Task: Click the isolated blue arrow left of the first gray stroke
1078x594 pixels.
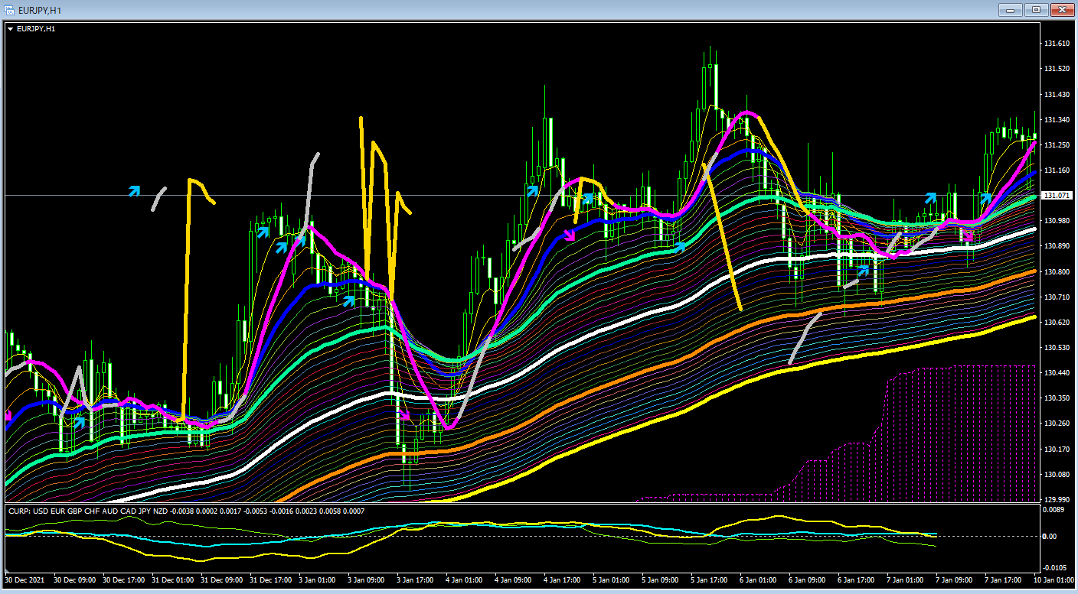Action: pos(135,191)
